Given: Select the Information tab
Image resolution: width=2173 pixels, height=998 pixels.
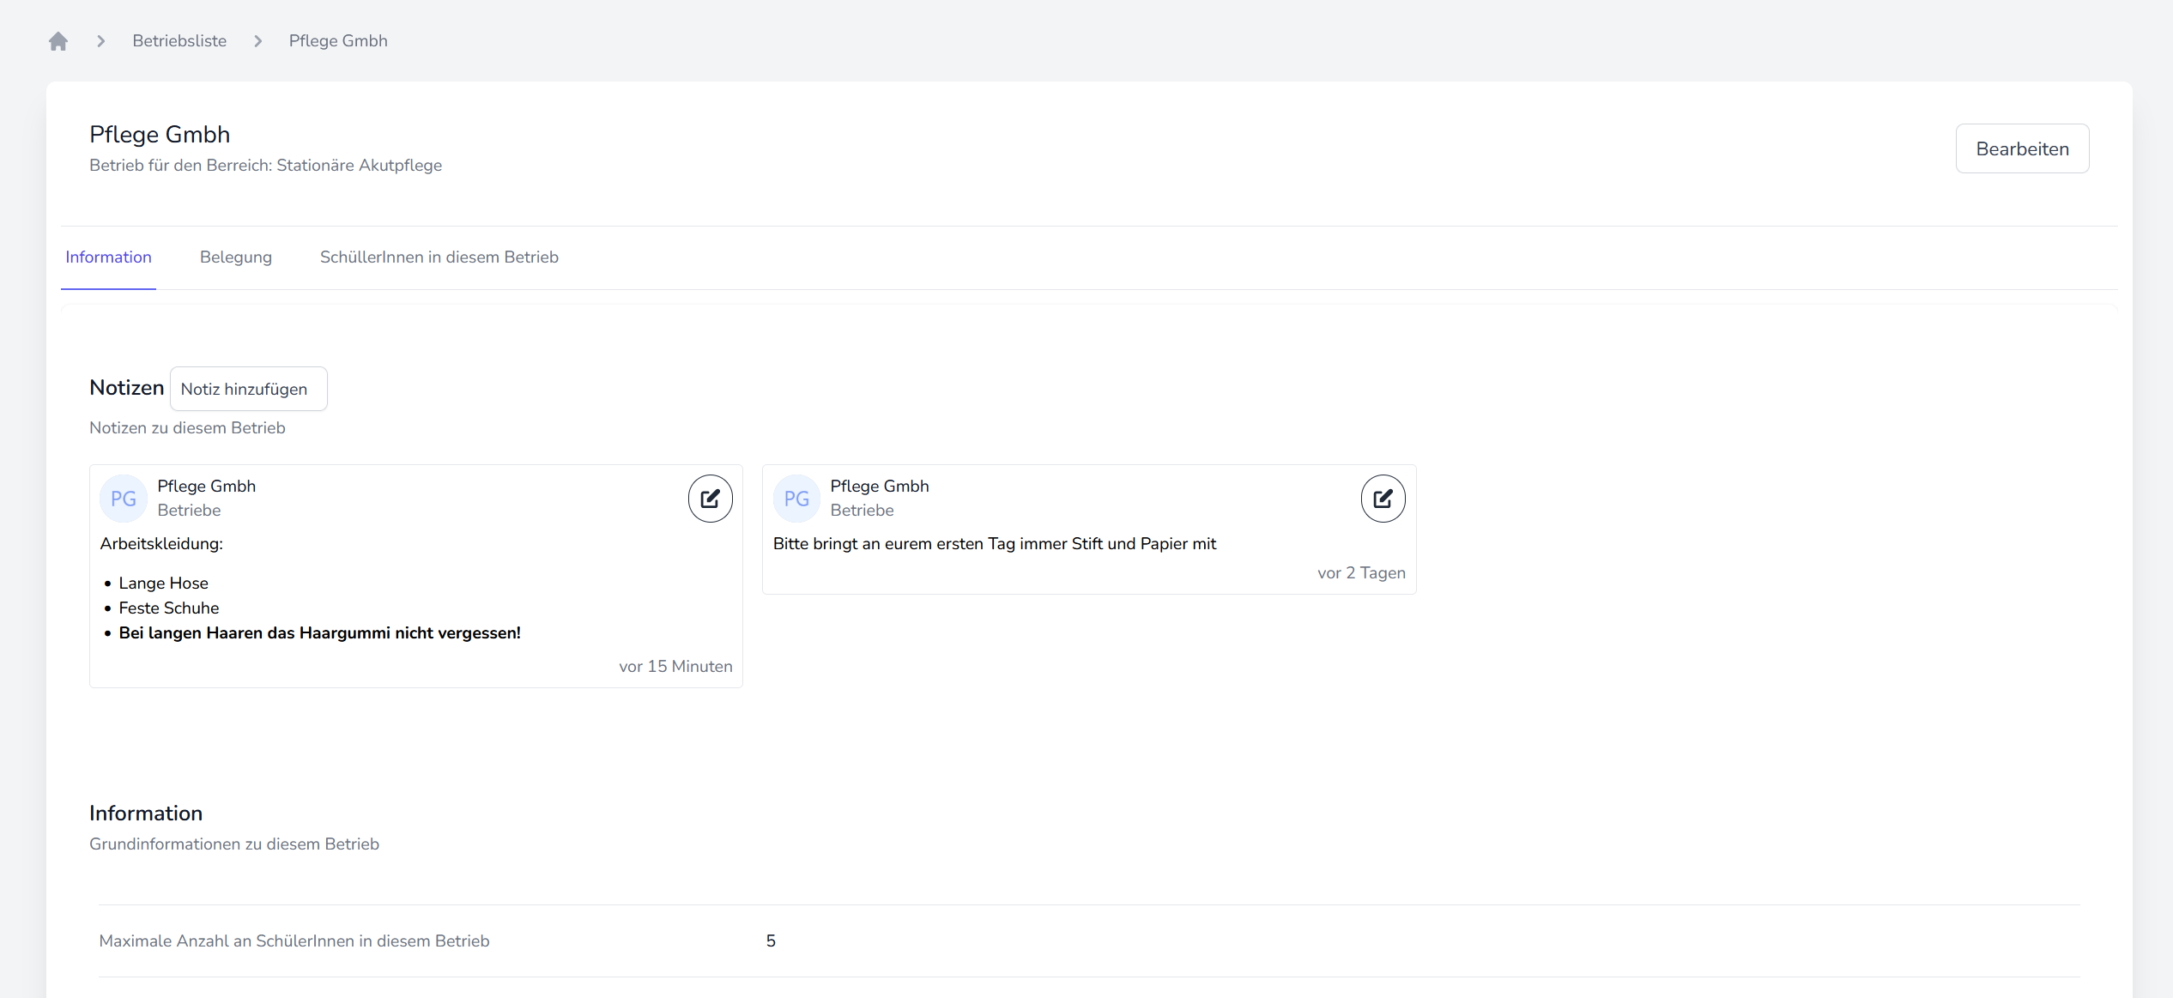Looking at the screenshot, I should pos(108,257).
